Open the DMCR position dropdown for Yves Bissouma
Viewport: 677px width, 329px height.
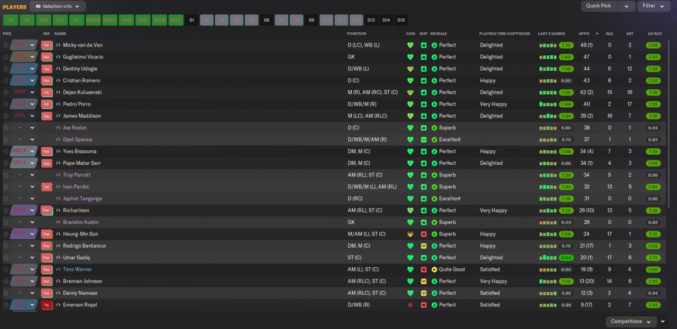24,151
